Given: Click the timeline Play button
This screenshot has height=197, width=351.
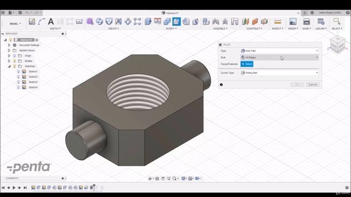Looking at the screenshot, I should point(14,188).
